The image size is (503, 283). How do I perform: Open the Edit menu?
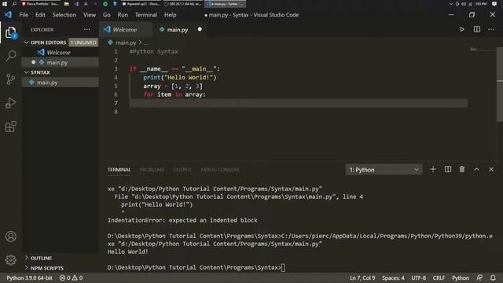click(40, 15)
